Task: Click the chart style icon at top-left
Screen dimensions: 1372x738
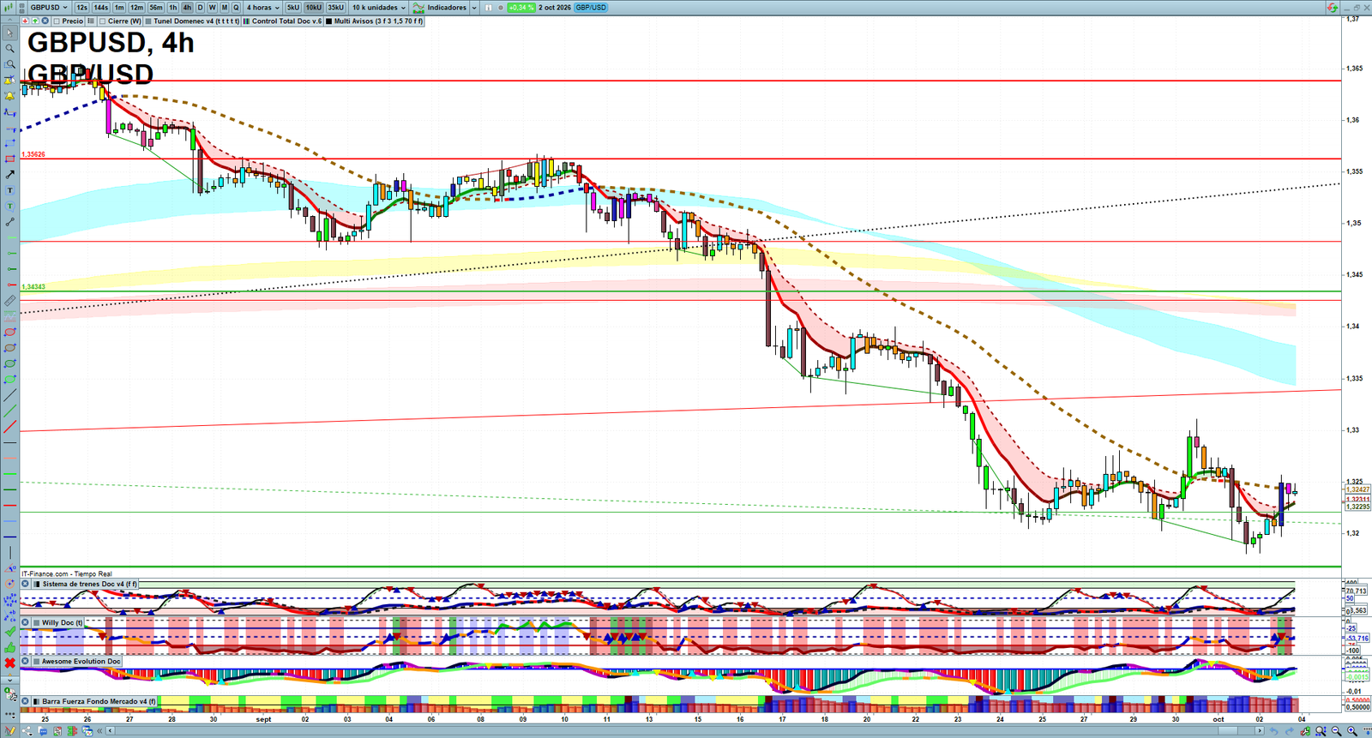Action: point(10,7)
